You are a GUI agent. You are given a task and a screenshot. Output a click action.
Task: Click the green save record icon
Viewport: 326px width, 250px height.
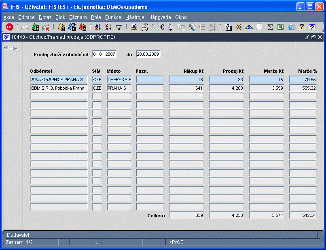(x=36, y=27)
